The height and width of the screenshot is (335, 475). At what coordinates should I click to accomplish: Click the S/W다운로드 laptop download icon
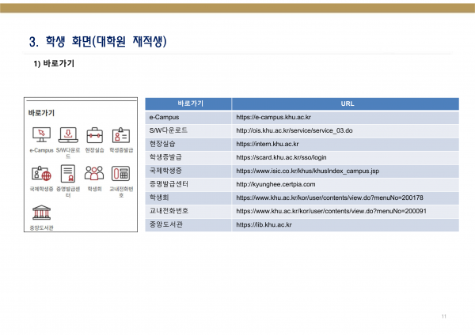click(68, 135)
